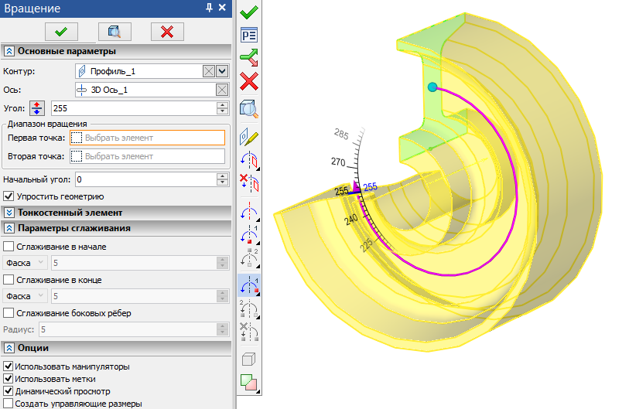Viewport: 629px width, 409px height.
Task: Click the green arrows icon in the vertical toolbar
Action: (249, 57)
